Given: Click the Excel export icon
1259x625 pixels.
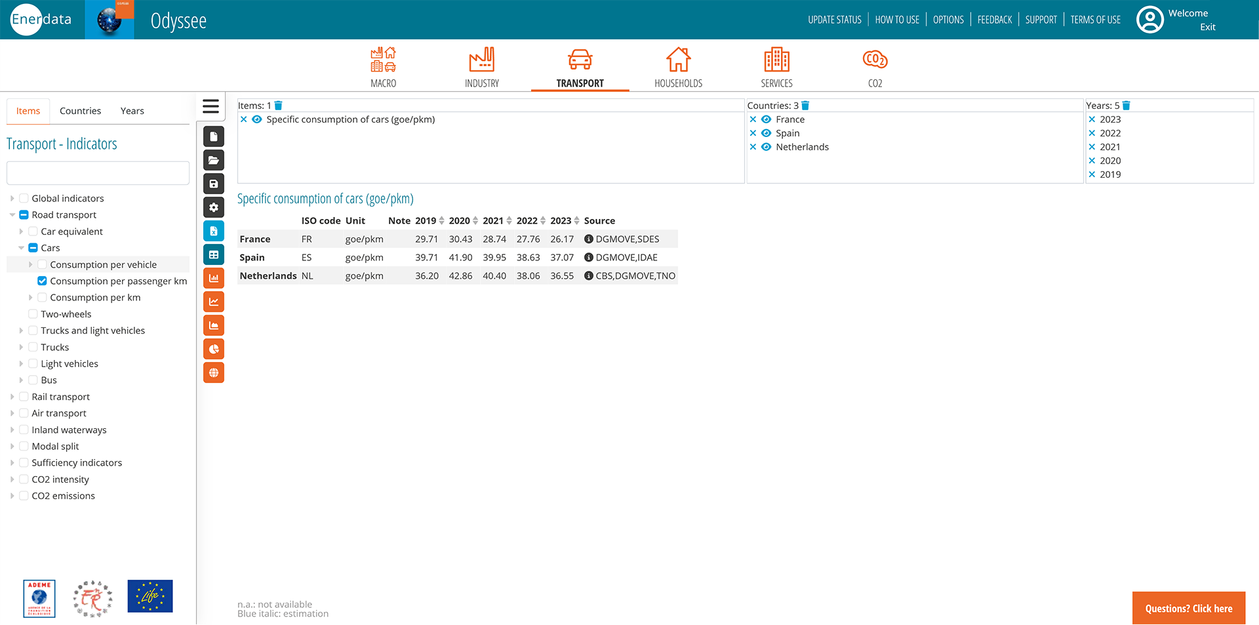Looking at the screenshot, I should [214, 232].
